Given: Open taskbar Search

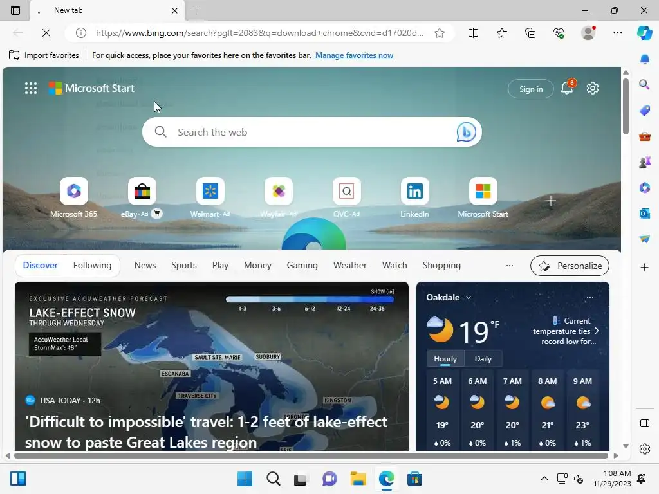Looking at the screenshot, I should pyautogui.click(x=273, y=479).
